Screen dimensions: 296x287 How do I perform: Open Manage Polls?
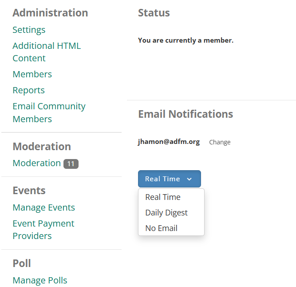tap(40, 280)
